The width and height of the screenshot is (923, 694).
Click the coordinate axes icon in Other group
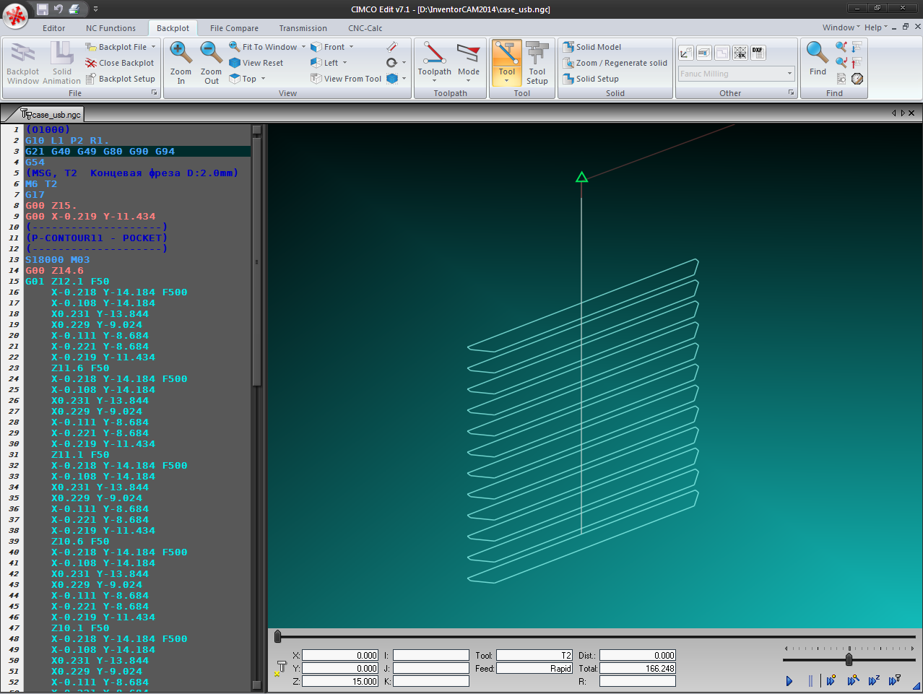coord(685,53)
